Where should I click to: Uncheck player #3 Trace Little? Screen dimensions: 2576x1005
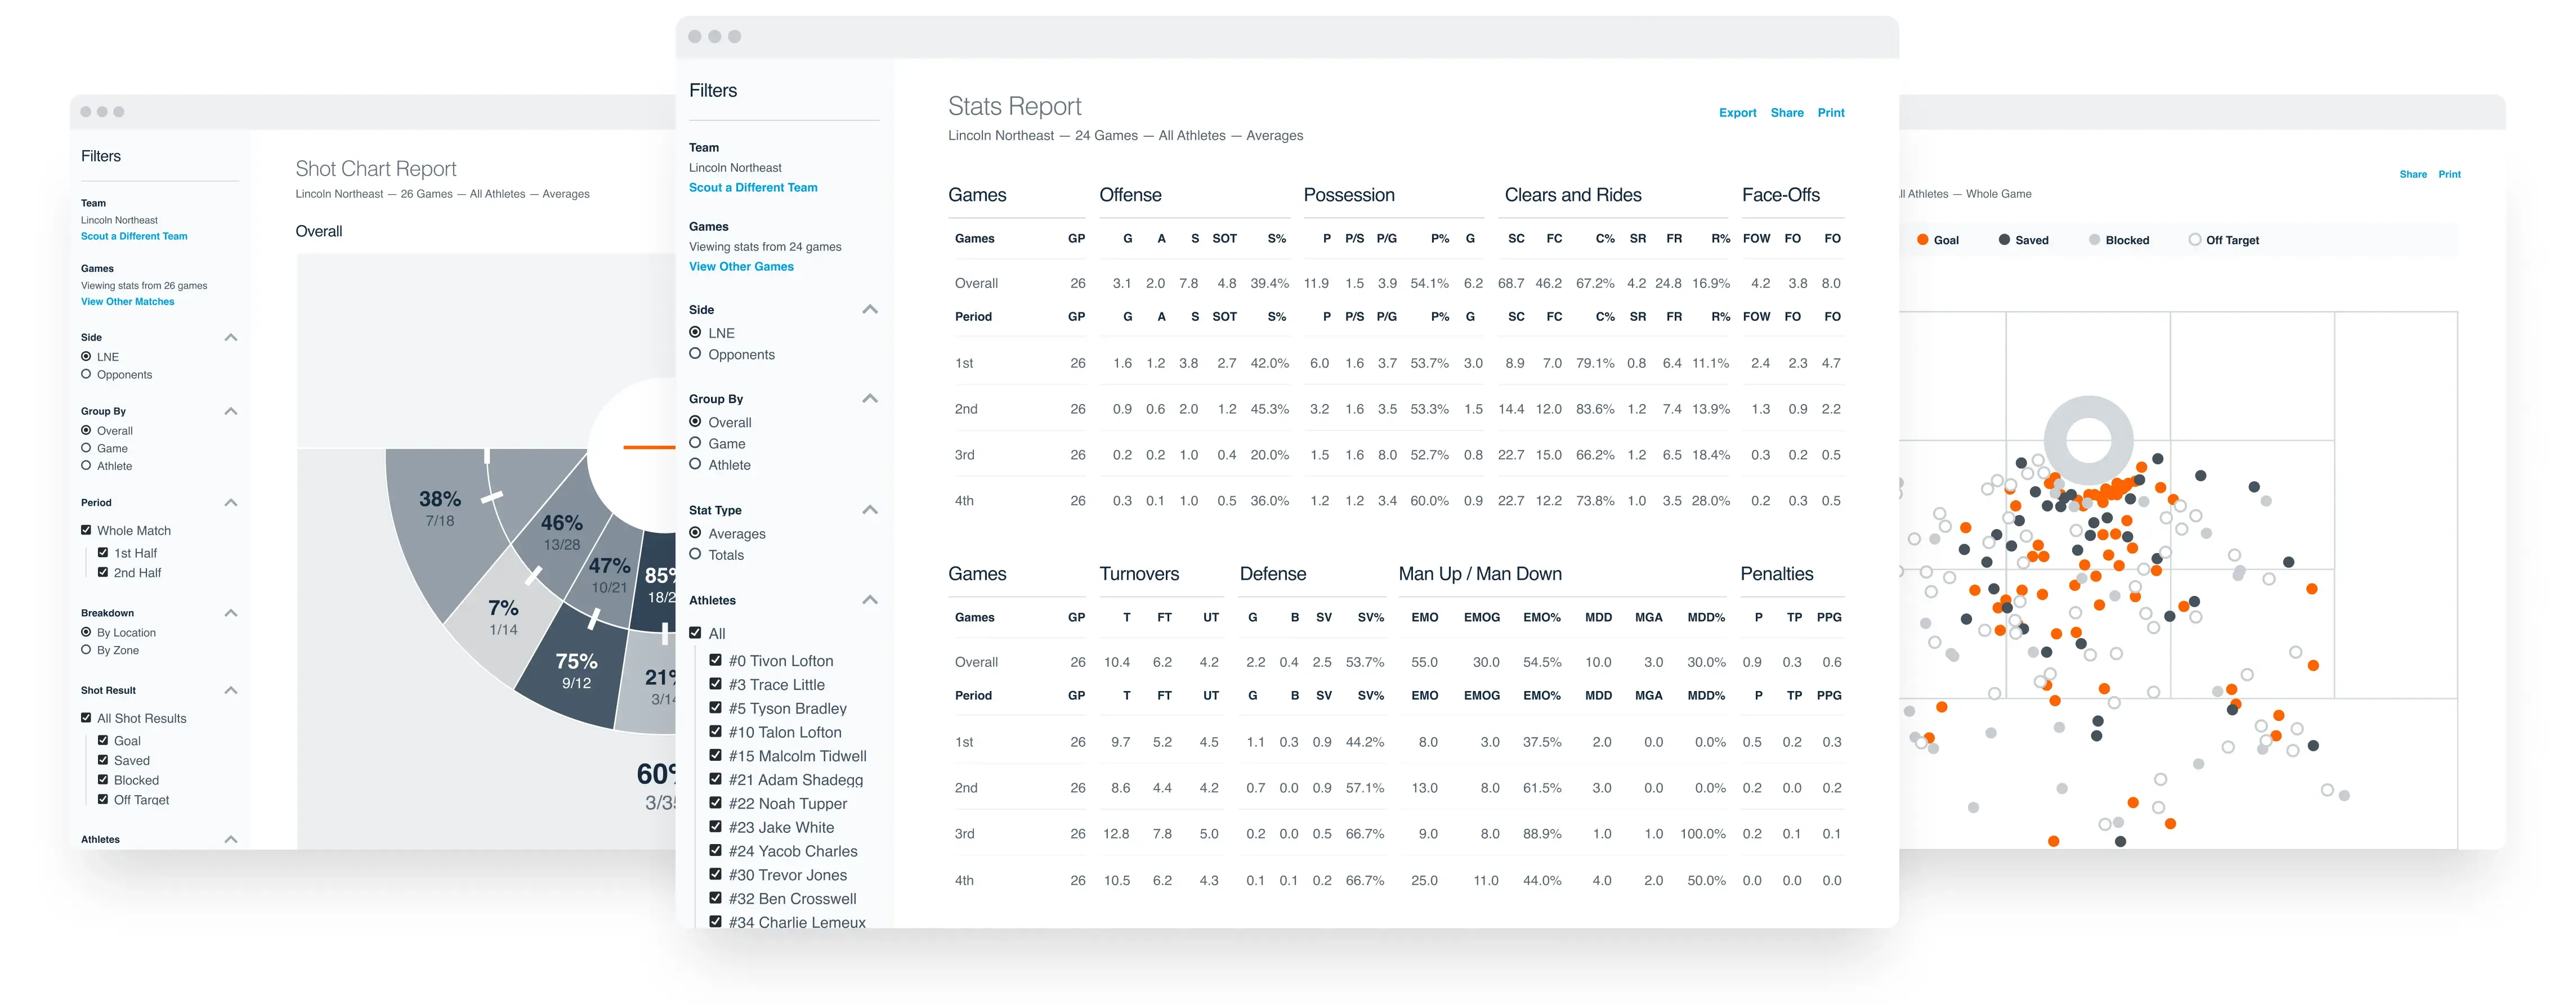tap(716, 684)
